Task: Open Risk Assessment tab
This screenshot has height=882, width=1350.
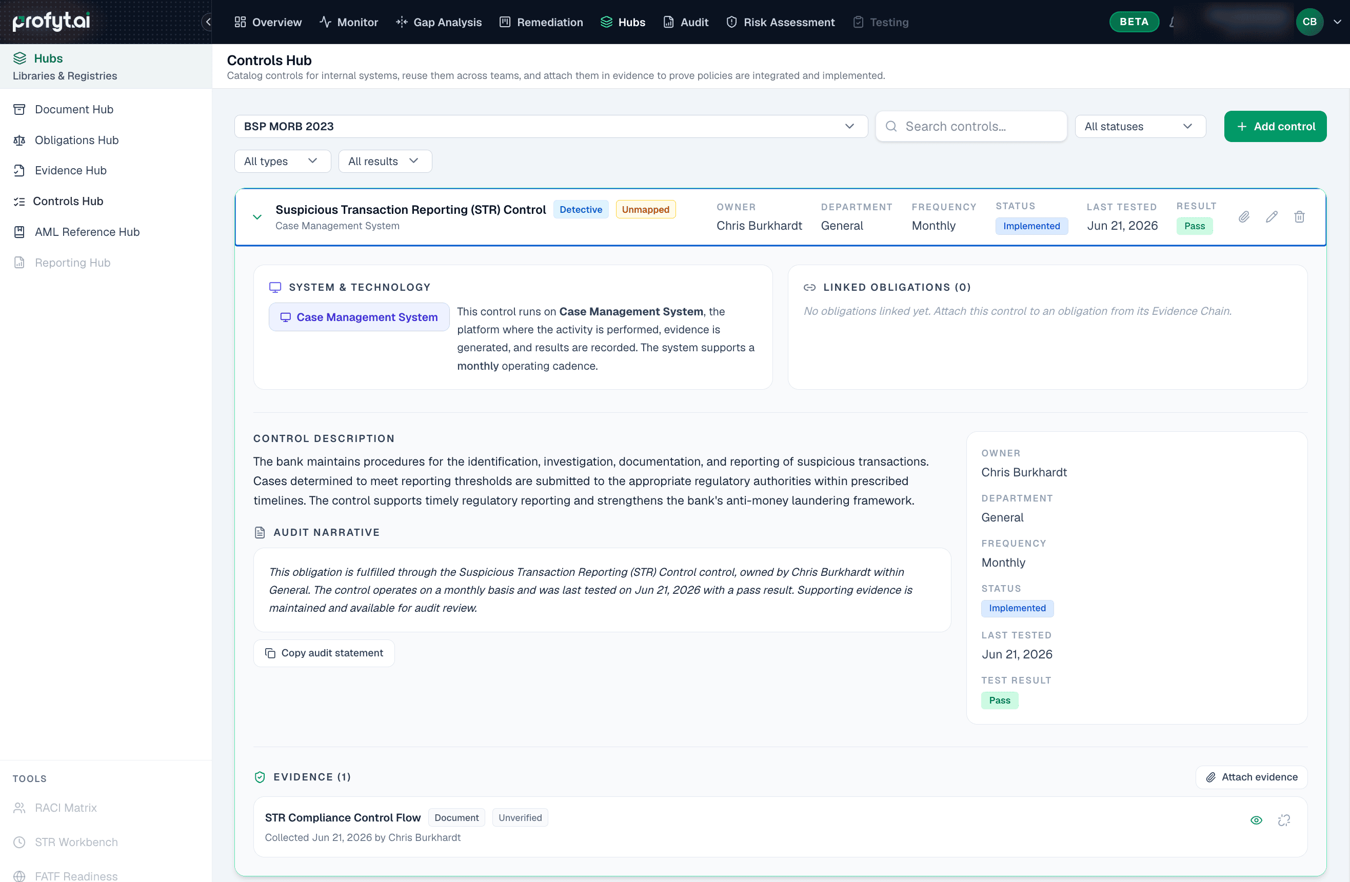Action: point(780,22)
